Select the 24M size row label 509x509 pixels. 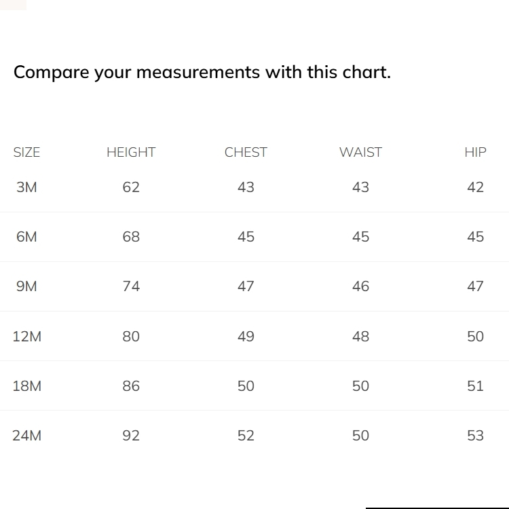point(26,436)
